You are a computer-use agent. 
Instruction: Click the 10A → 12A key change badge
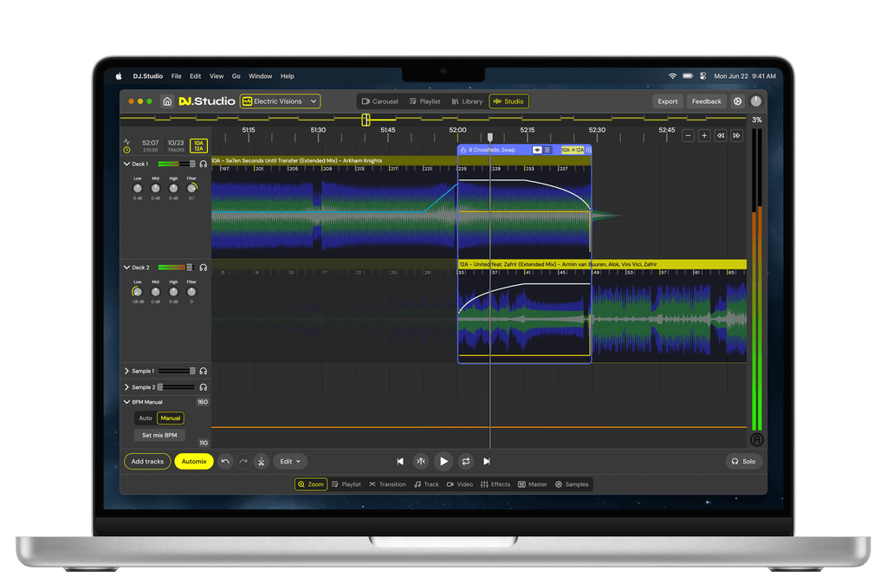click(573, 150)
